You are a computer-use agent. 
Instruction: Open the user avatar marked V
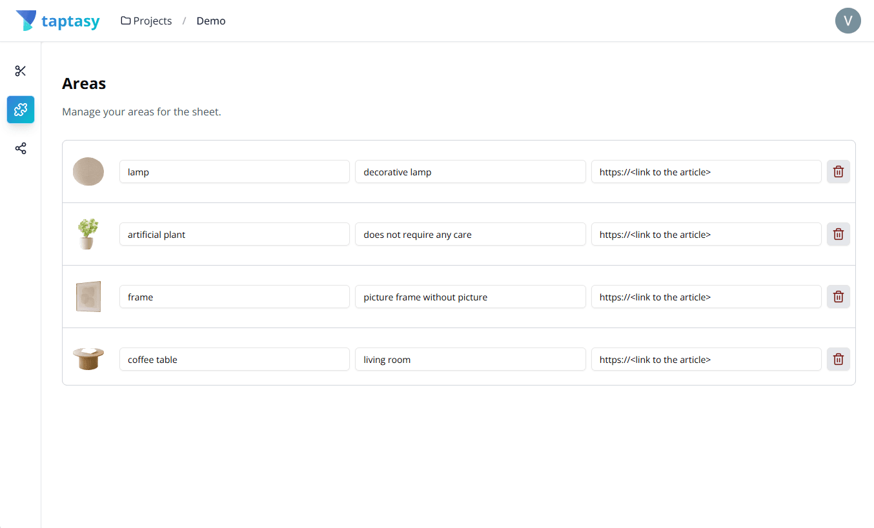point(848,21)
